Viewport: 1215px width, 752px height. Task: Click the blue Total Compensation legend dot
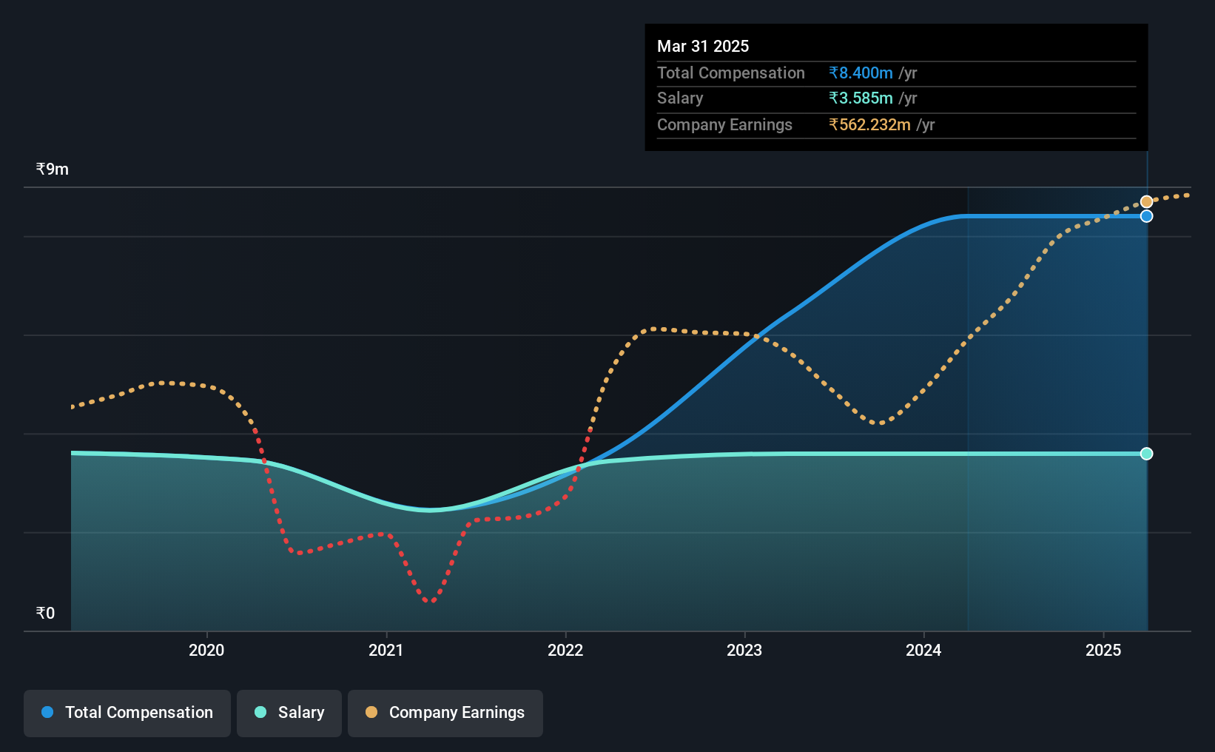click(x=47, y=712)
